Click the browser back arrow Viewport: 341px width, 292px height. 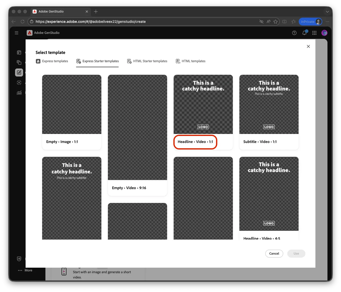(14, 22)
